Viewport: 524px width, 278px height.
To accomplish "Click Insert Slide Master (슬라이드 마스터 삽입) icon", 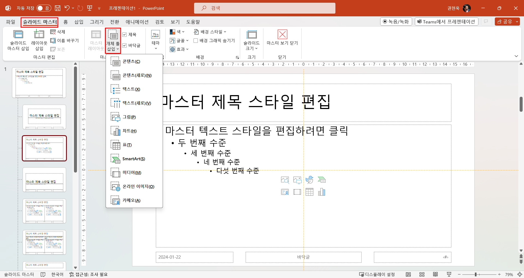I will 18,40.
